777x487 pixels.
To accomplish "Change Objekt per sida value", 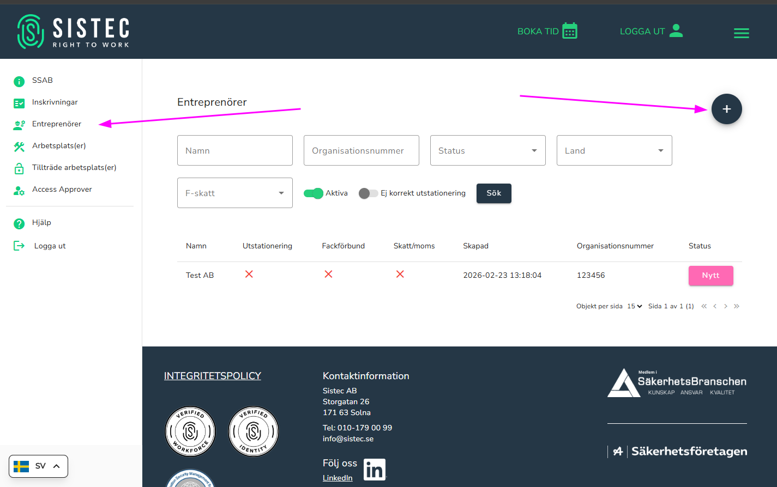I will click(x=635, y=306).
